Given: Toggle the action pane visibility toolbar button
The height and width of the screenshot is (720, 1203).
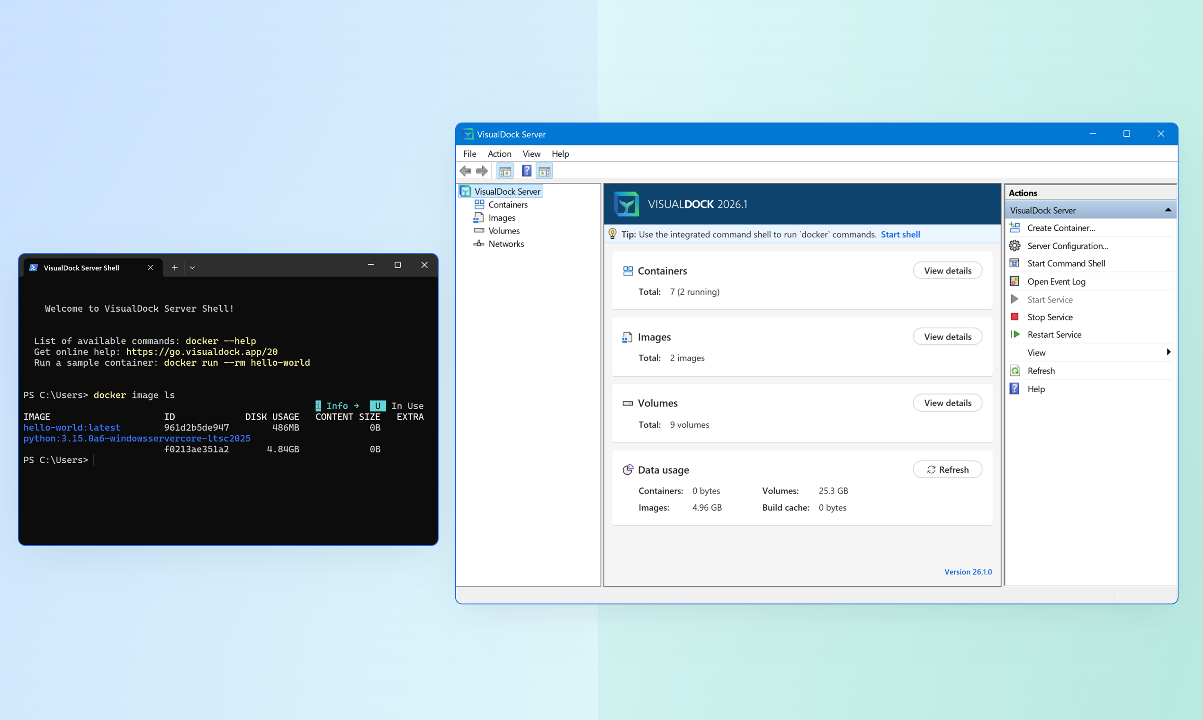Looking at the screenshot, I should (x=544, y=171).
